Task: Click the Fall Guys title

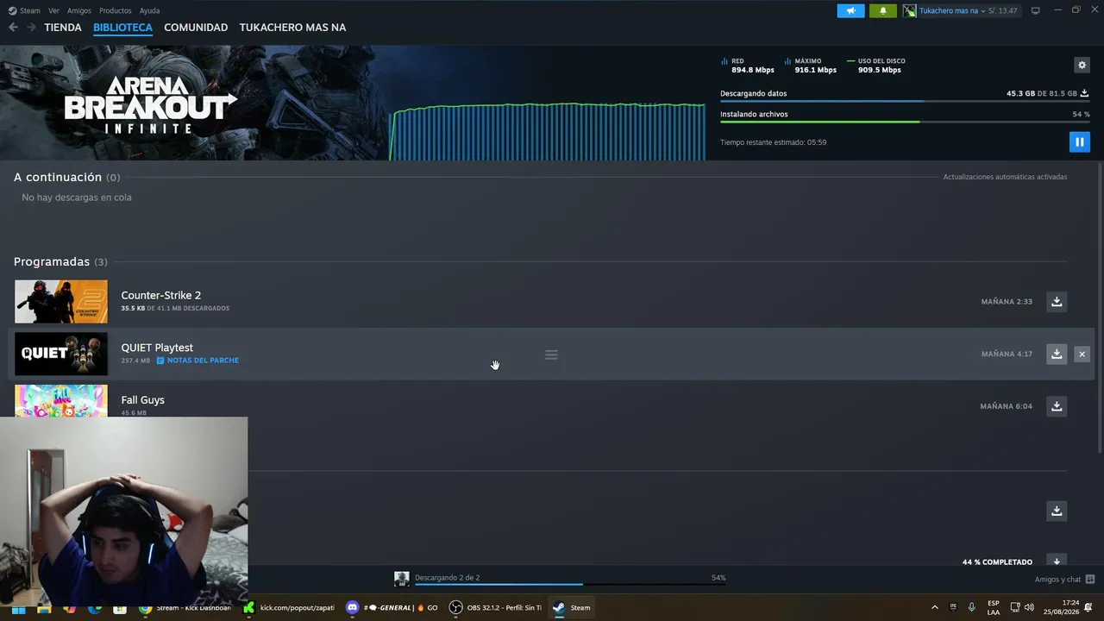Action: coord(142,400)
